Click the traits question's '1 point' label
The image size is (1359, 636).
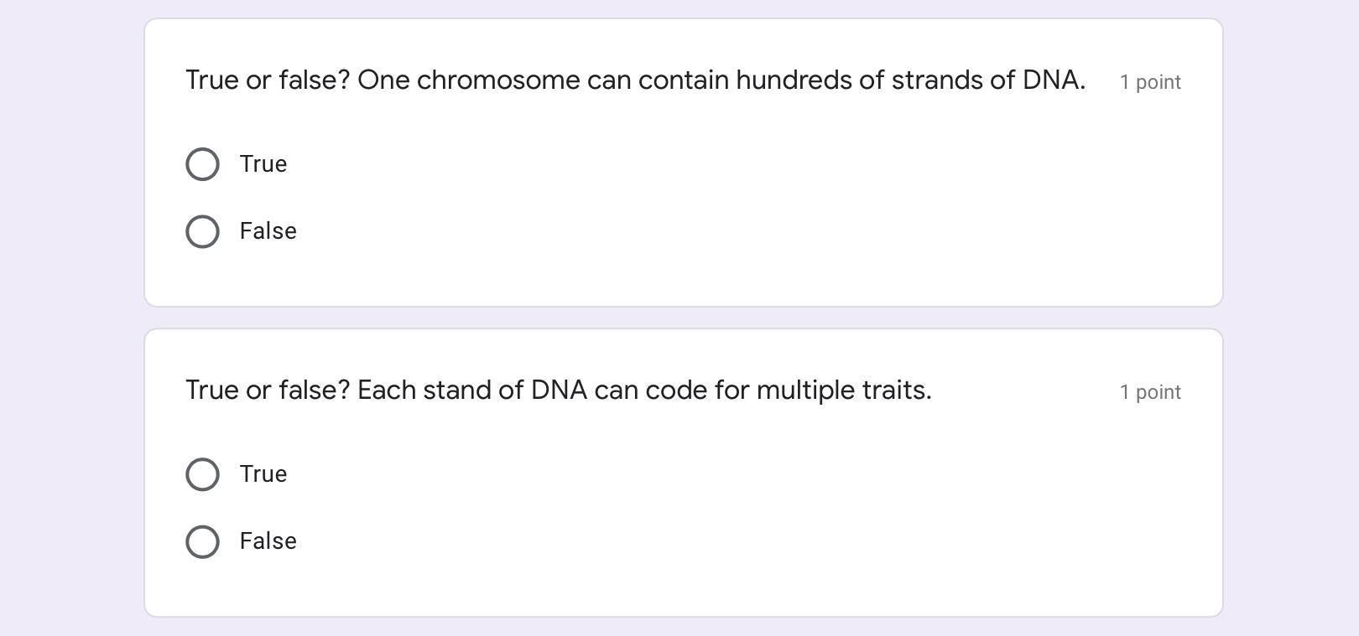point(1150,392)
